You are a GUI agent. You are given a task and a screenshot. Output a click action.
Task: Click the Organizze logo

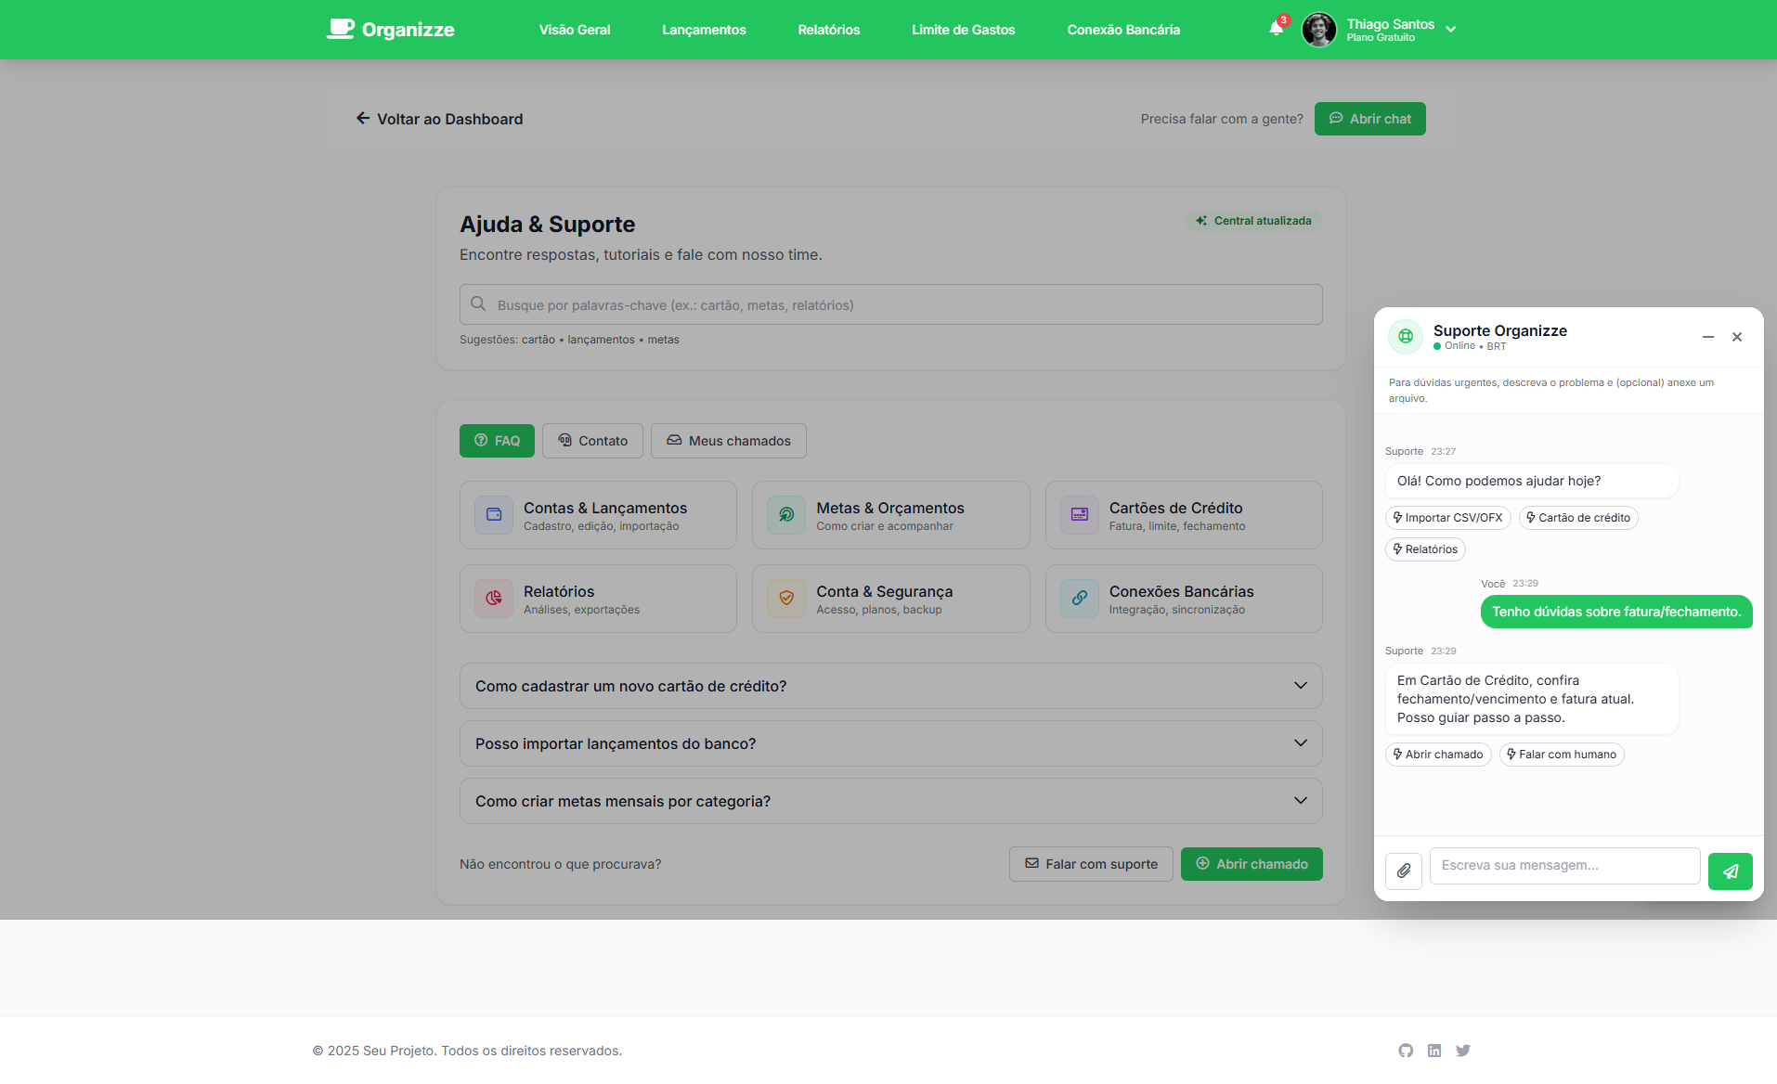click(x=390, y=30)
